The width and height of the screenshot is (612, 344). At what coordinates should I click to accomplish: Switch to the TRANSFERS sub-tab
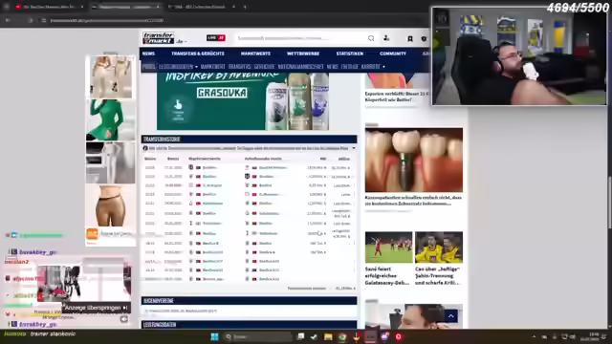(x=240, y=67)
